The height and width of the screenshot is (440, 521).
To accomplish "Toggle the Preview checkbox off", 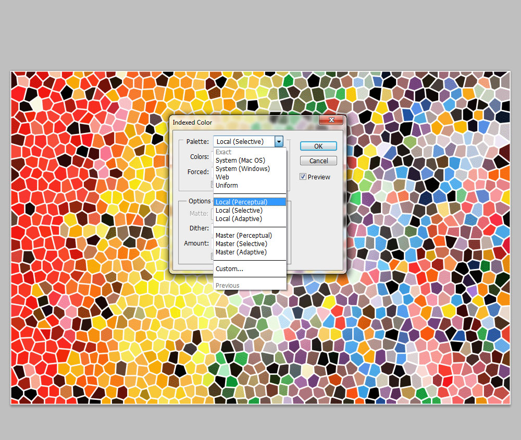I will 303,177.
